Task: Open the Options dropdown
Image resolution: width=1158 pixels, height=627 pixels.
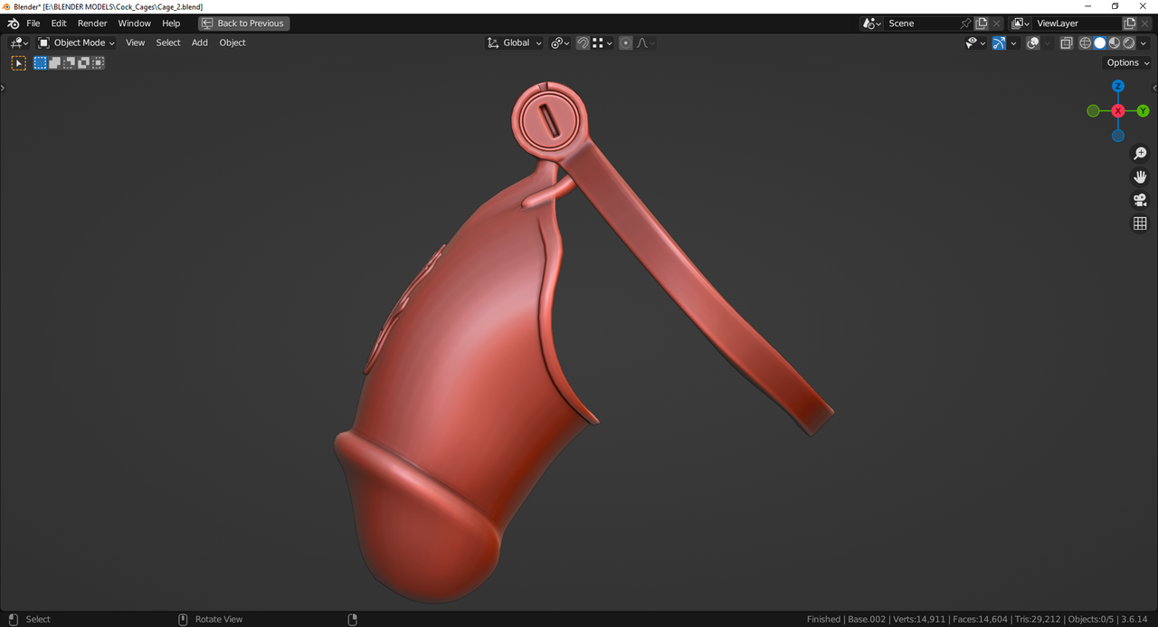Action: (1128, 62)
